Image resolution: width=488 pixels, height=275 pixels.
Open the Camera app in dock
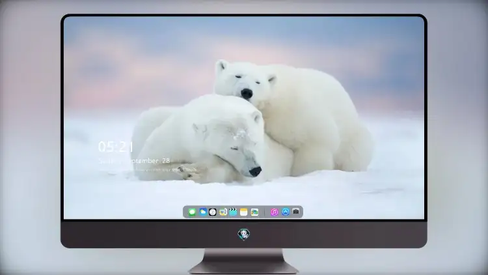[296, 212]
